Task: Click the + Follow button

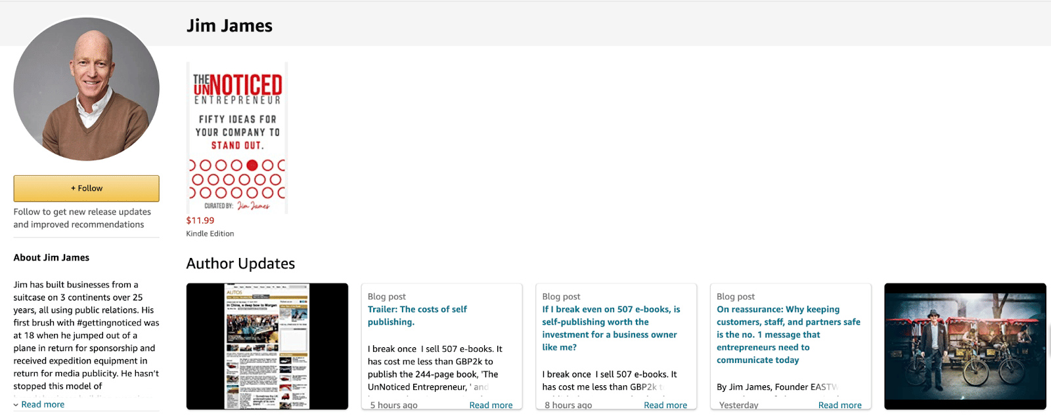Action: (x=86, y=188)
